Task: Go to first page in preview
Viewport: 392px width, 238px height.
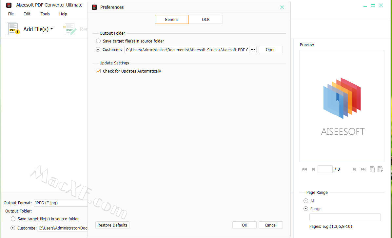Action: coord(304,169)
